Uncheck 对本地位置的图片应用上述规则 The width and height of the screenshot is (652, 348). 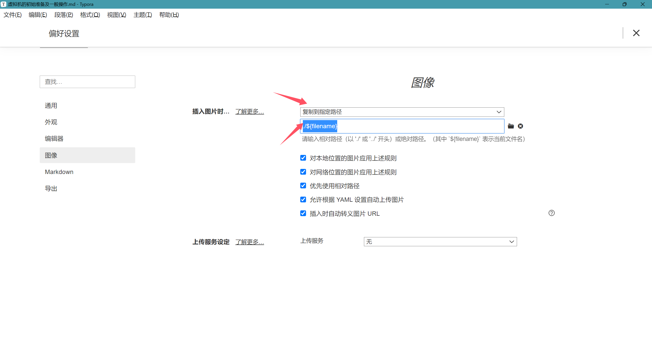(303, 158)
